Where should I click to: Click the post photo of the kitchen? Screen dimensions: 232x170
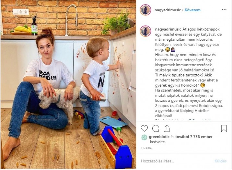(x=68, y=84)
